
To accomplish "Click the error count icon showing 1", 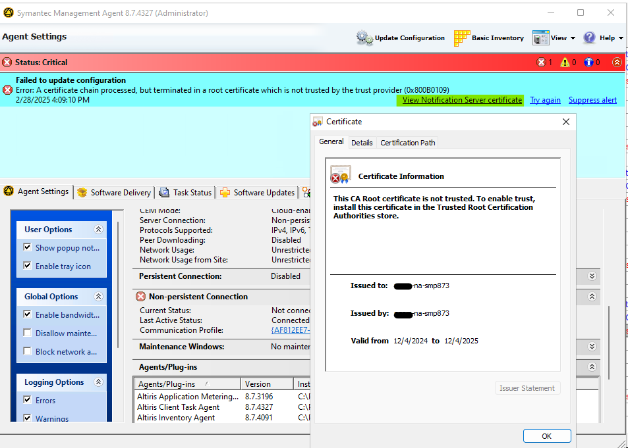I will [541, 62].
